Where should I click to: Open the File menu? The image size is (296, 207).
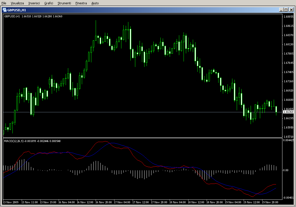pos(4,3)
